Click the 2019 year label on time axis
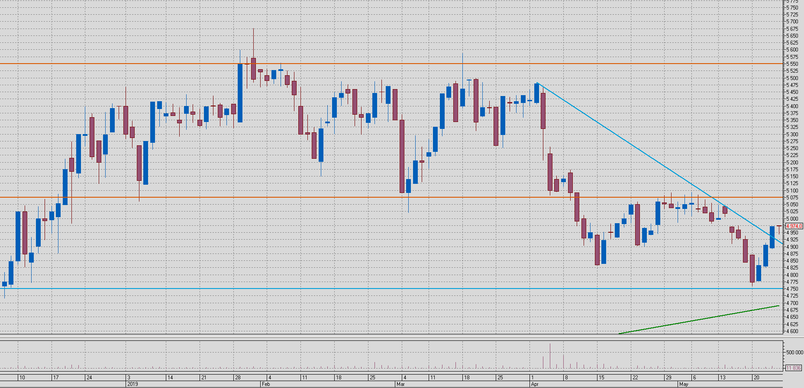 [132, 384]
